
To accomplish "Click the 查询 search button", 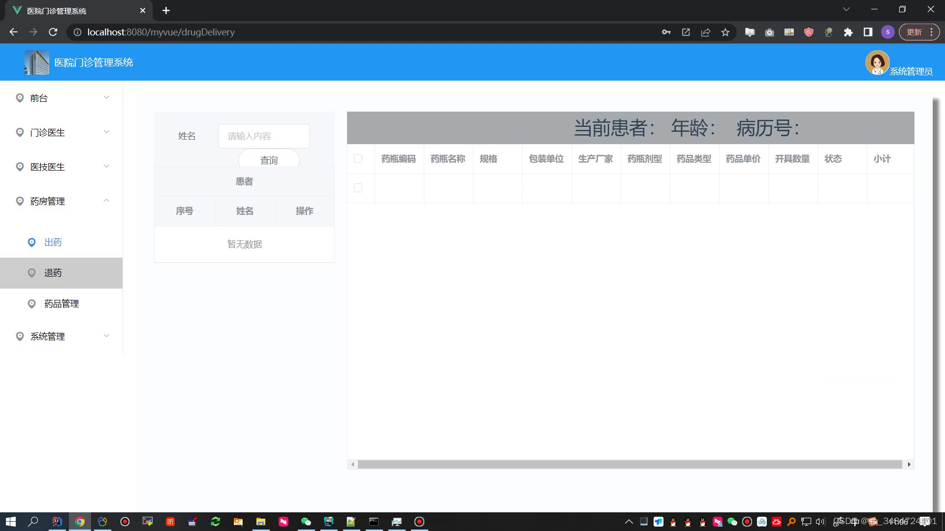I will tap(269, 160).
